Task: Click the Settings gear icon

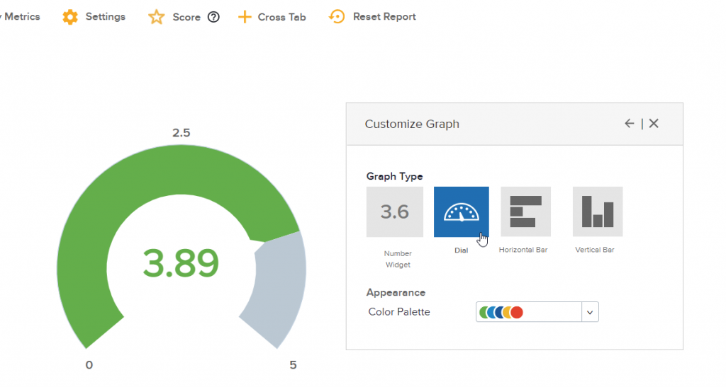Action: point(70,17)
